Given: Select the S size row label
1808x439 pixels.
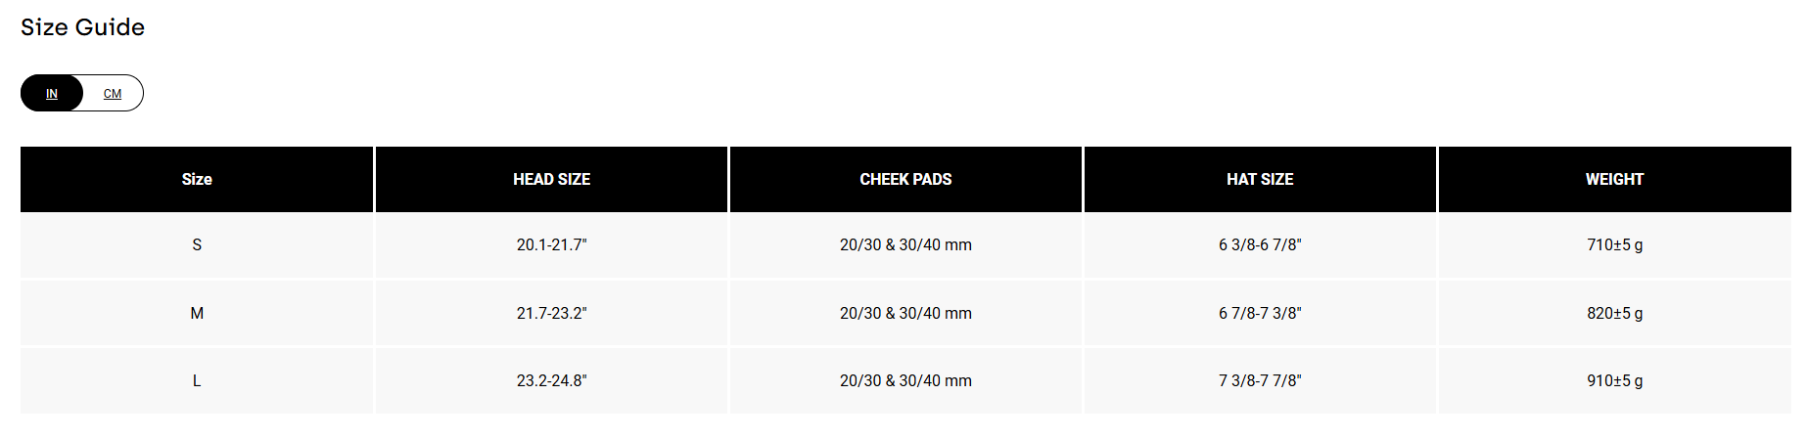Looking at the screenshot, I should [197, 244].
